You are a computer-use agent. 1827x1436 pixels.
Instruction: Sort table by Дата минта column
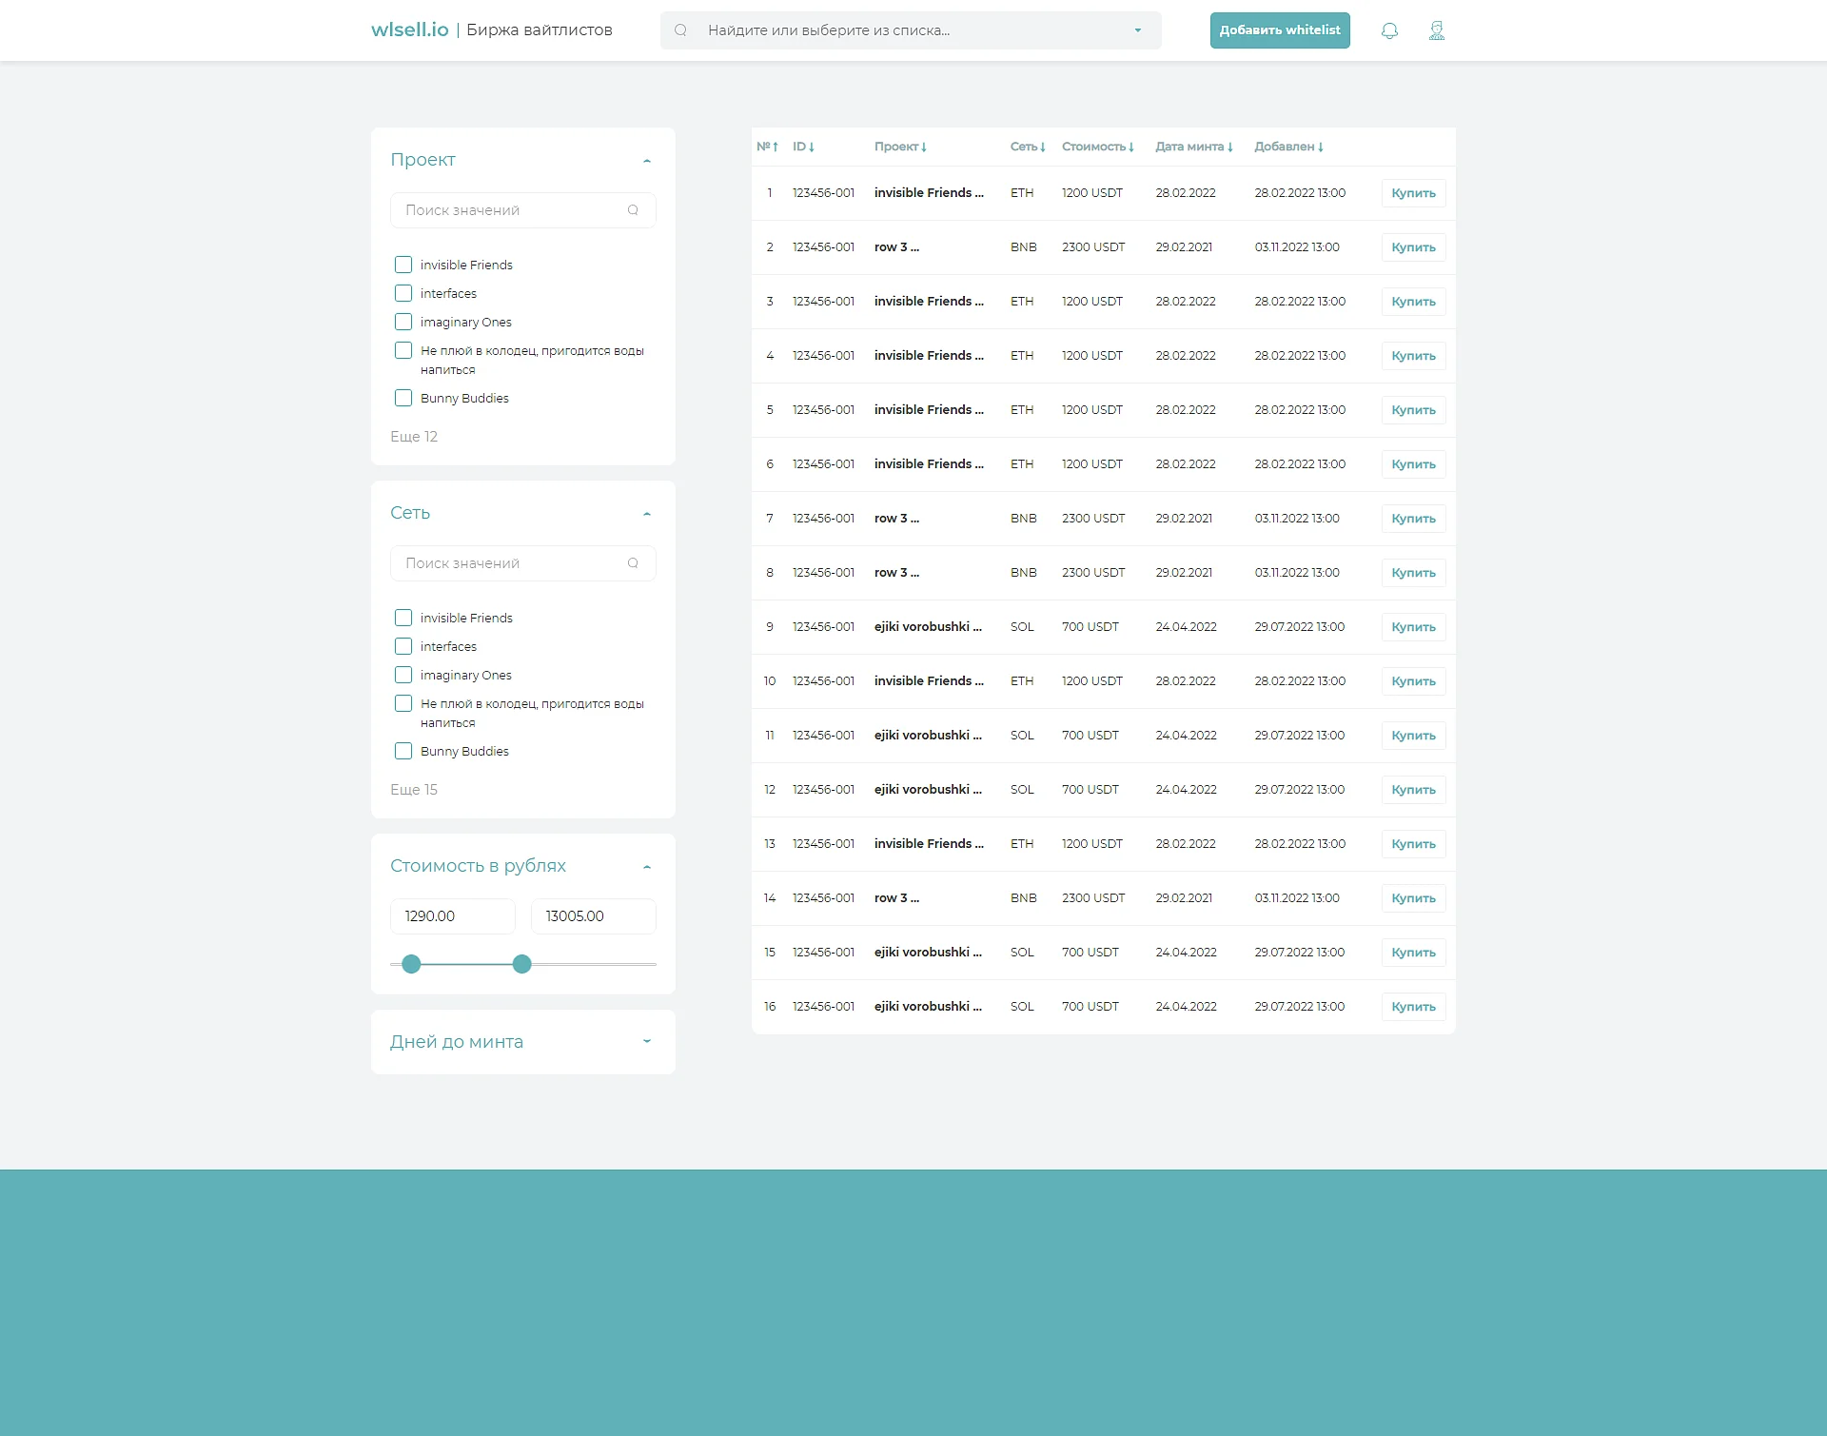click(x=1194, y=147)
